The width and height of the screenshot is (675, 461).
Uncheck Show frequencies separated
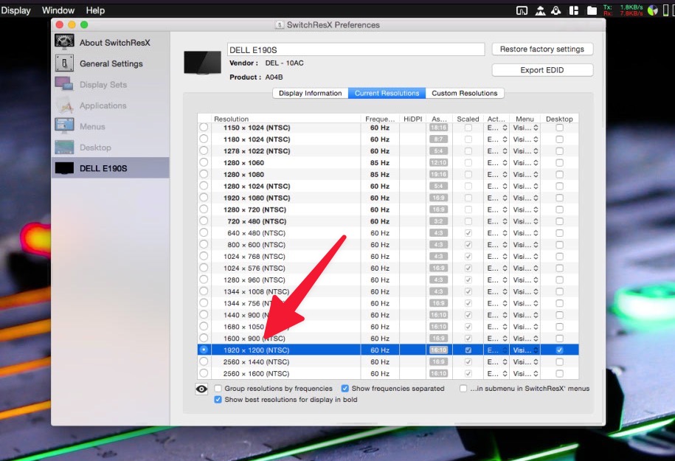click(345, 389)
